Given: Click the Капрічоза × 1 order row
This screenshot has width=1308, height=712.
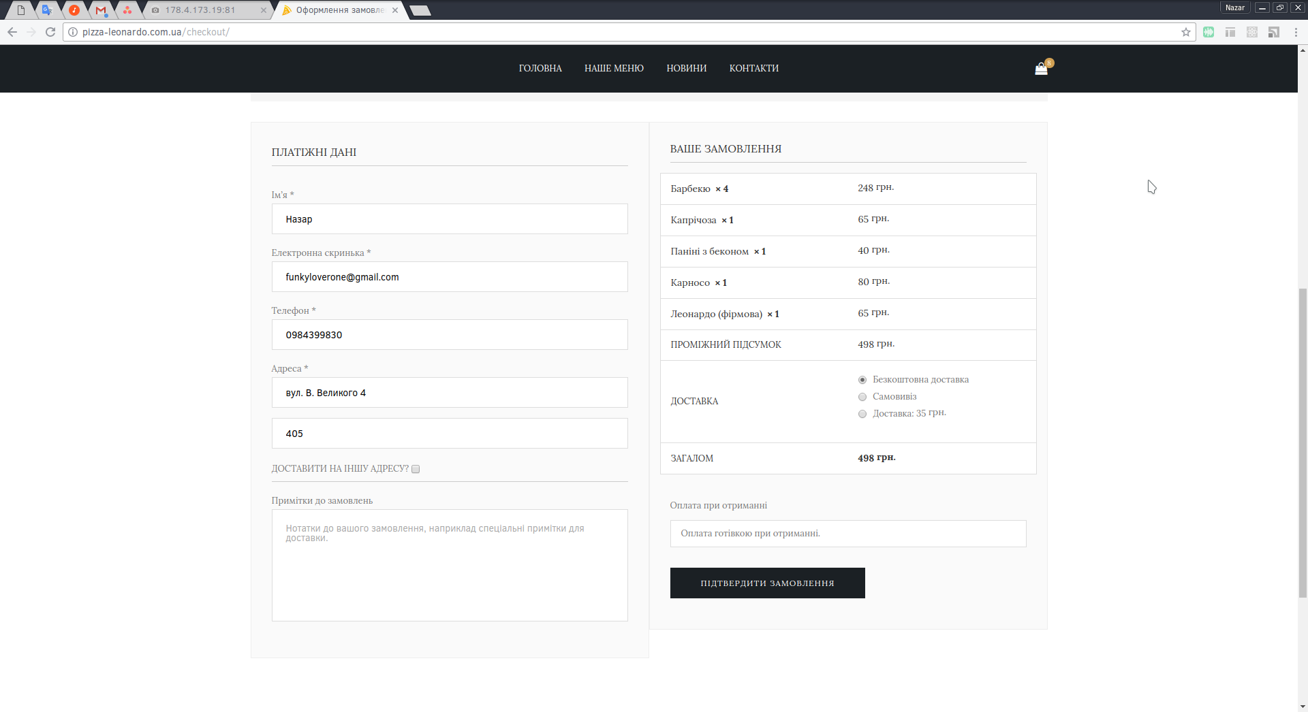Looking at the screenshot, I should pos(848,221).
